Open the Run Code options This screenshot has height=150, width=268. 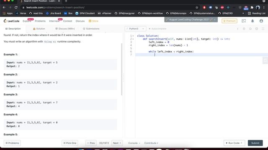click(x=234, y=143)
